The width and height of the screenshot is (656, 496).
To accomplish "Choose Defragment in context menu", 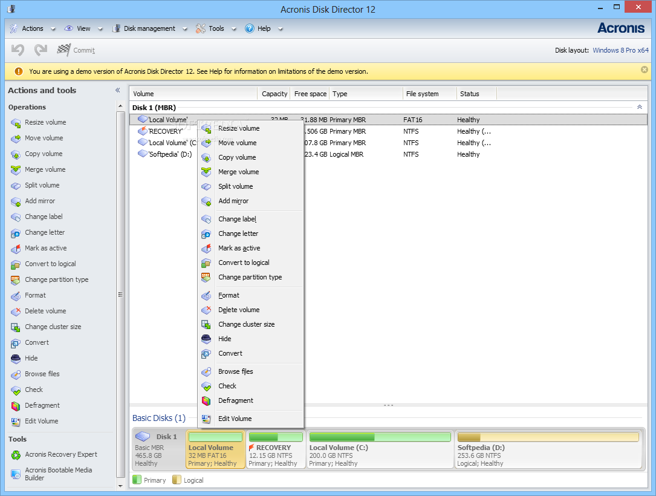I will (x=250, y=400).
